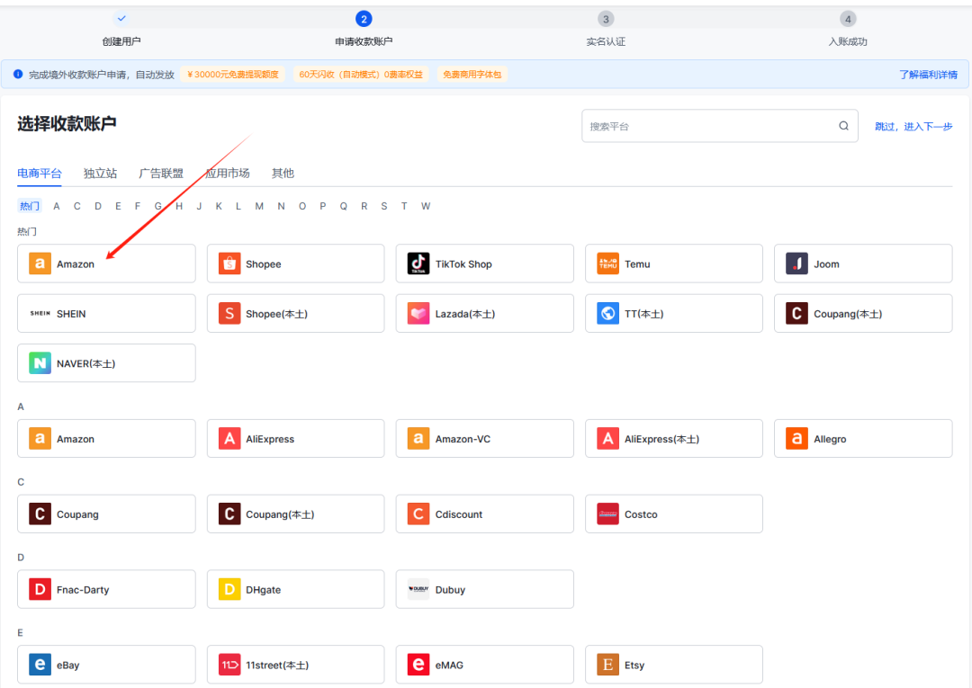Switch to the 电商平台 tab
The image size is (972, 688).
pos(39,174)
